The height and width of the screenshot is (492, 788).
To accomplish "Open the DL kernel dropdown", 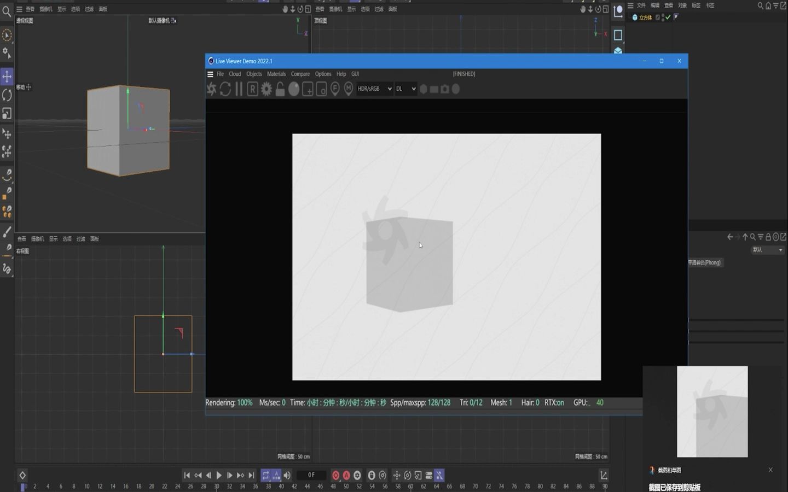I will 406,89.
